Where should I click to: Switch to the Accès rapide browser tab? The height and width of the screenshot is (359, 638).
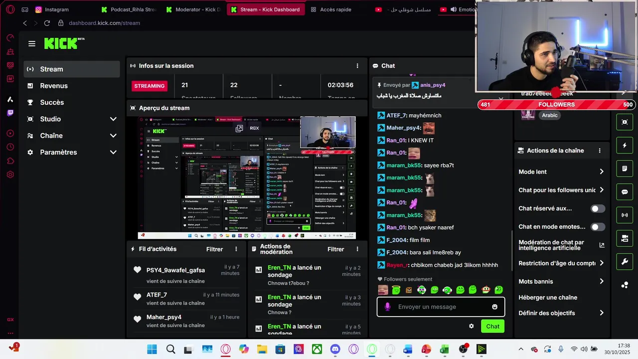(335, 9)
